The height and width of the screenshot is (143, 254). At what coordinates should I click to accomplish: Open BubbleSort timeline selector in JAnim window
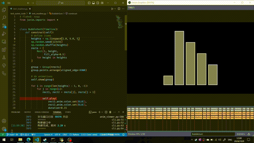tap(213, 134)
